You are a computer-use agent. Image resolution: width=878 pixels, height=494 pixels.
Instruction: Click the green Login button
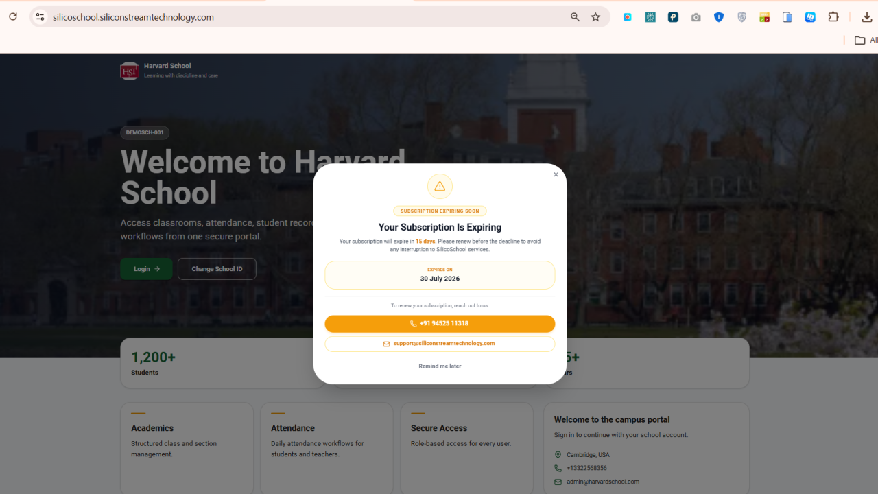(x=146, y=269)
